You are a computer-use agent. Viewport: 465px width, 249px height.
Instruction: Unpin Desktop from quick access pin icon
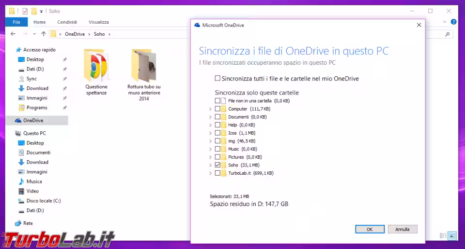tap(64, 60)
